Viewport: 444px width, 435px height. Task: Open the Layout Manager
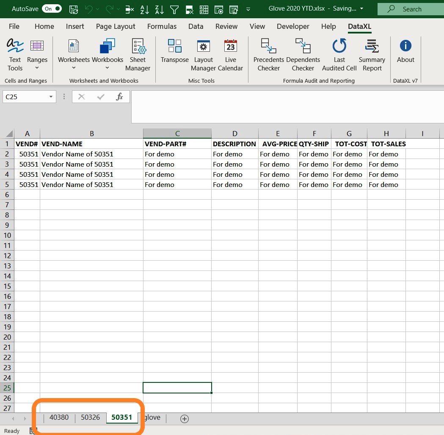click(204, 53)
